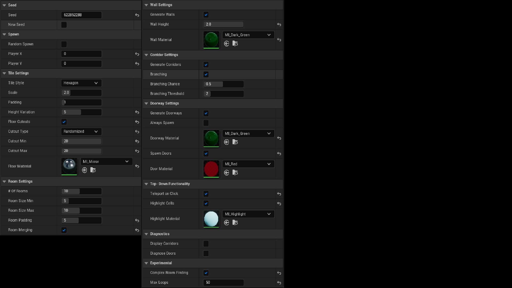Use selected asset for Doorway Material

pyautogui.click(x=226, y=142)
